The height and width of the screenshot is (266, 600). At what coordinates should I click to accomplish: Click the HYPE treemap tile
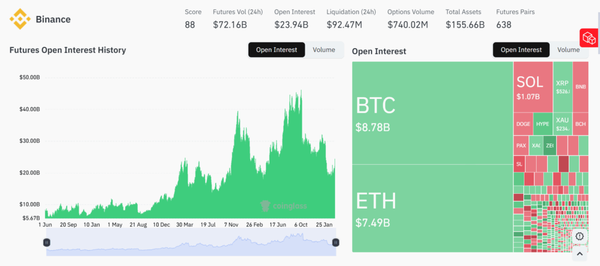coord(543,124)
